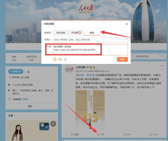Click the 行业类别 报纸-机关报 text
This screenshot has height=141, width=168.
[23, 85]
